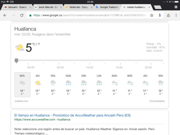Close the "tatouern - Scarab" tab
180x135 pixels.
[30, 7]
